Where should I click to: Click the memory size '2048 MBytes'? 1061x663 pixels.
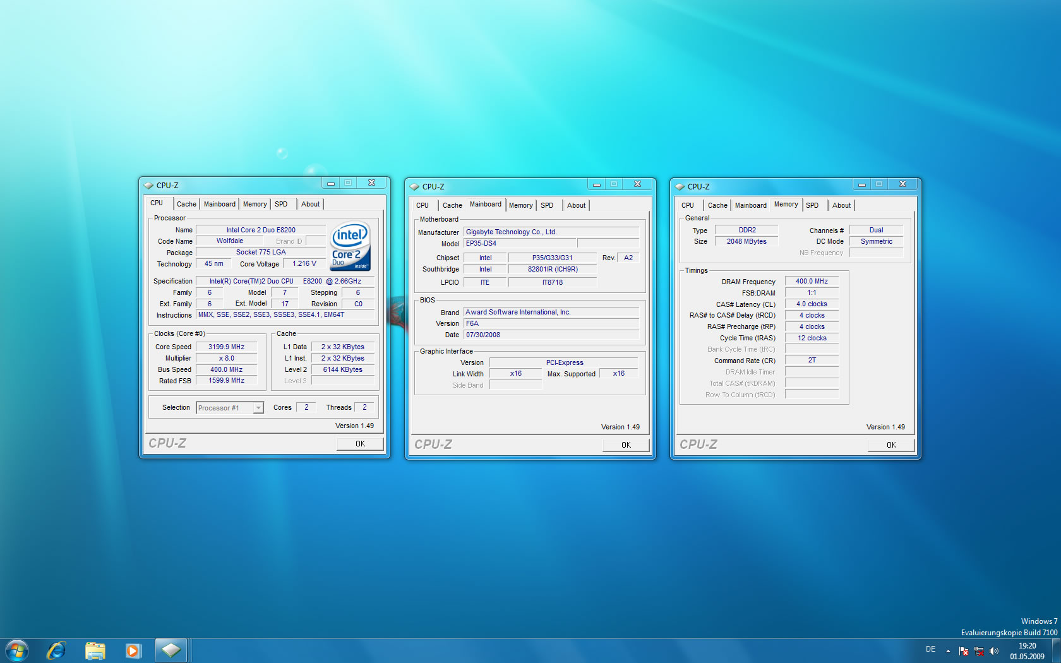coord(747,242)
